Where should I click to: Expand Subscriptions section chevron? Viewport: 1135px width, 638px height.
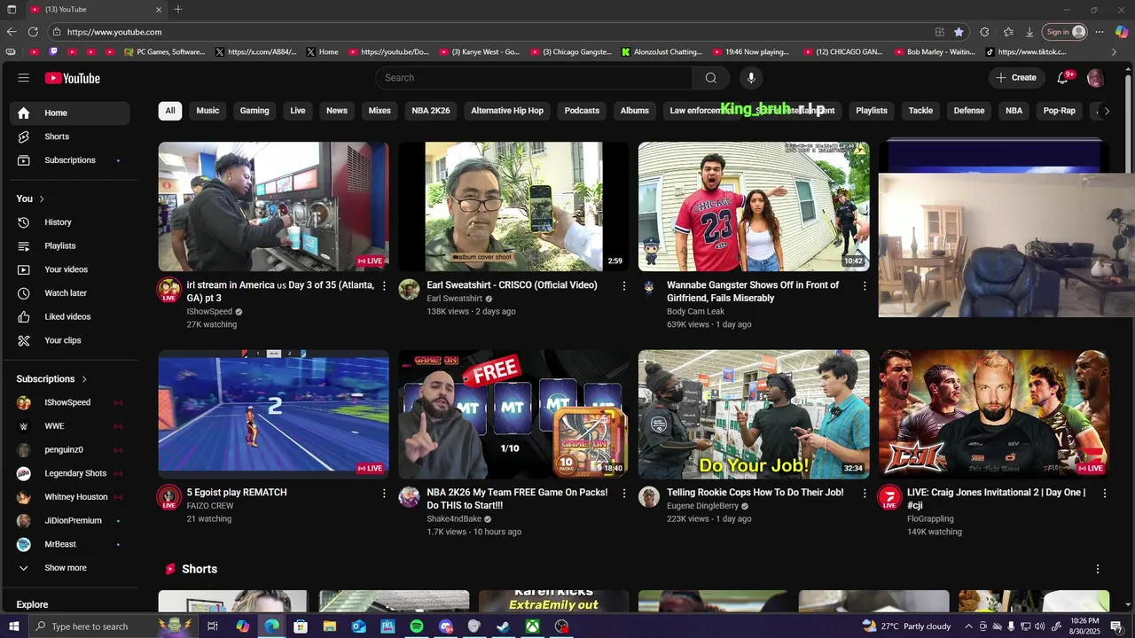point(84,379)
